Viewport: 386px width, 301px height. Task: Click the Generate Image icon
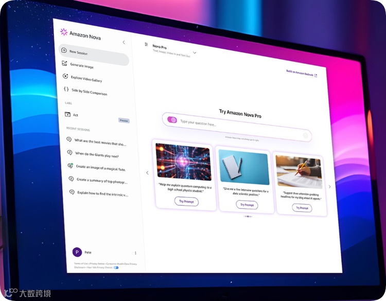64,63
